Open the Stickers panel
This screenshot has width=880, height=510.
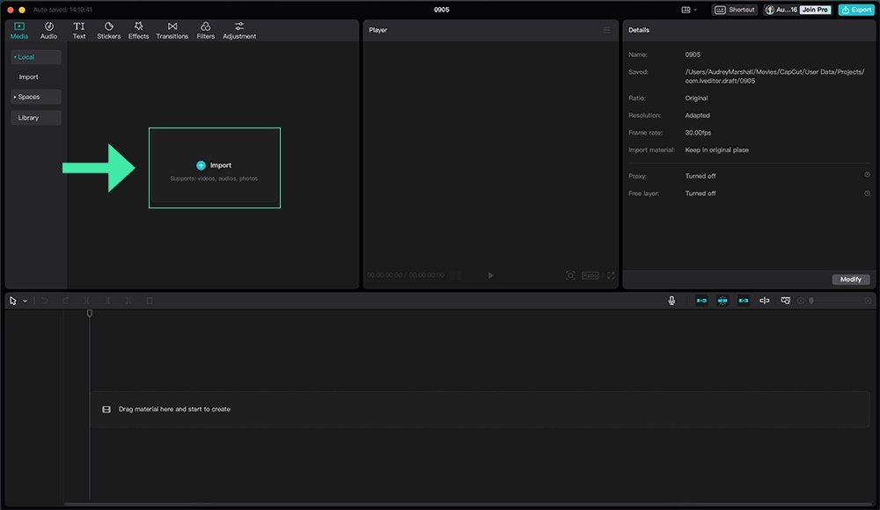coord(108,29)
